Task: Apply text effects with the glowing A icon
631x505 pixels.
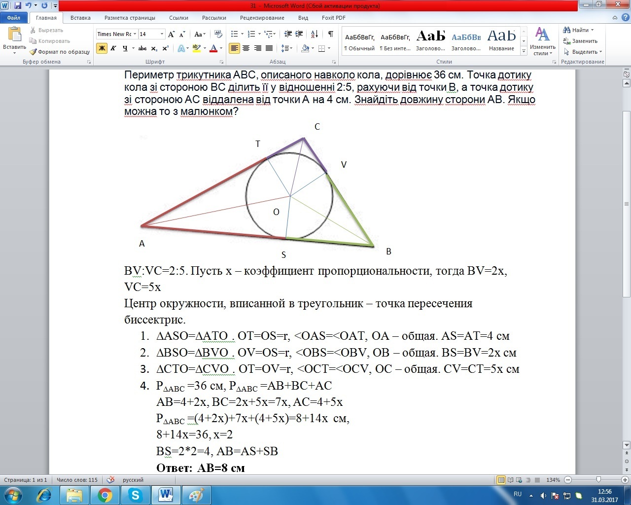Action: [181, 48]
